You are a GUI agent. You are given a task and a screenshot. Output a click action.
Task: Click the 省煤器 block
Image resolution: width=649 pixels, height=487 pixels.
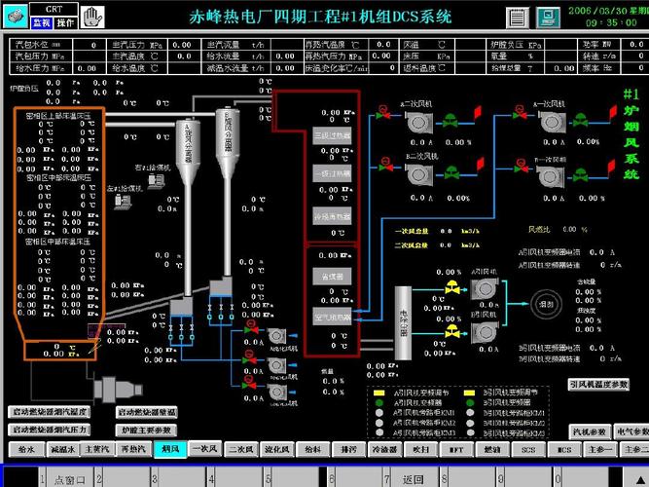tap(333, 277)
